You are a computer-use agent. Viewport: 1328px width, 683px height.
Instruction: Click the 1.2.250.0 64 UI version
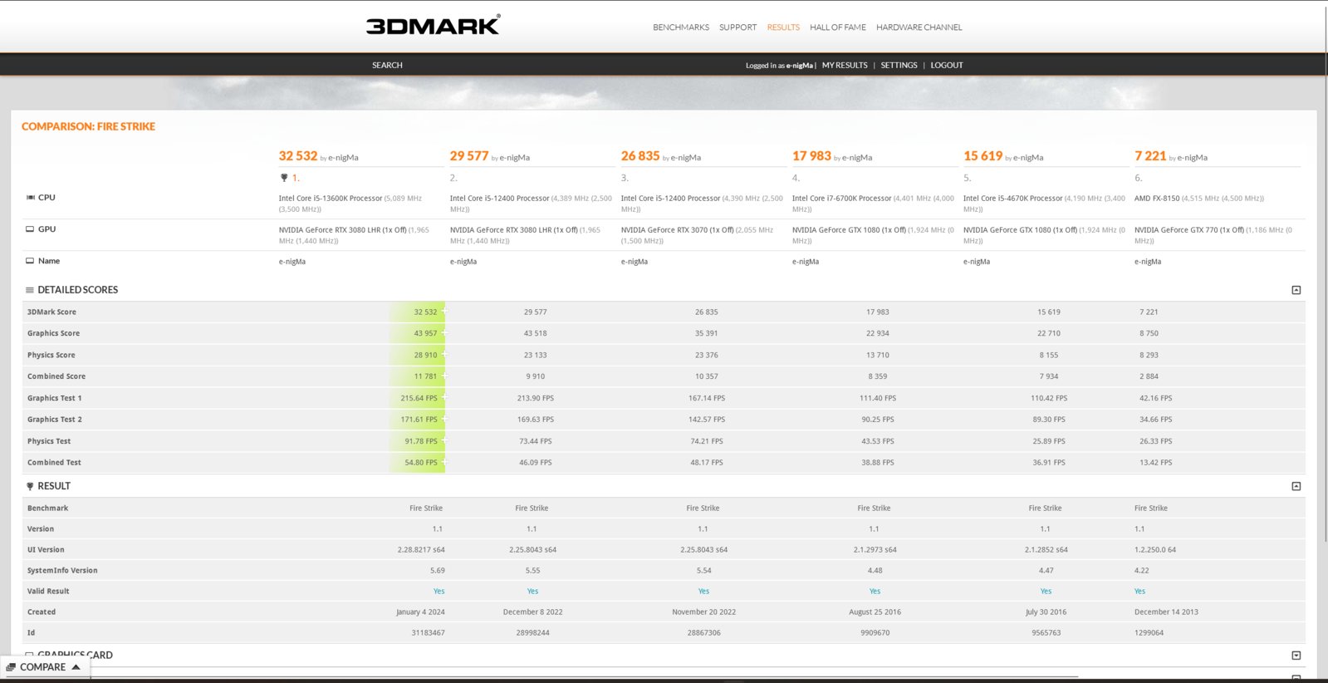pyautogui.click(x=1155, y=550)
